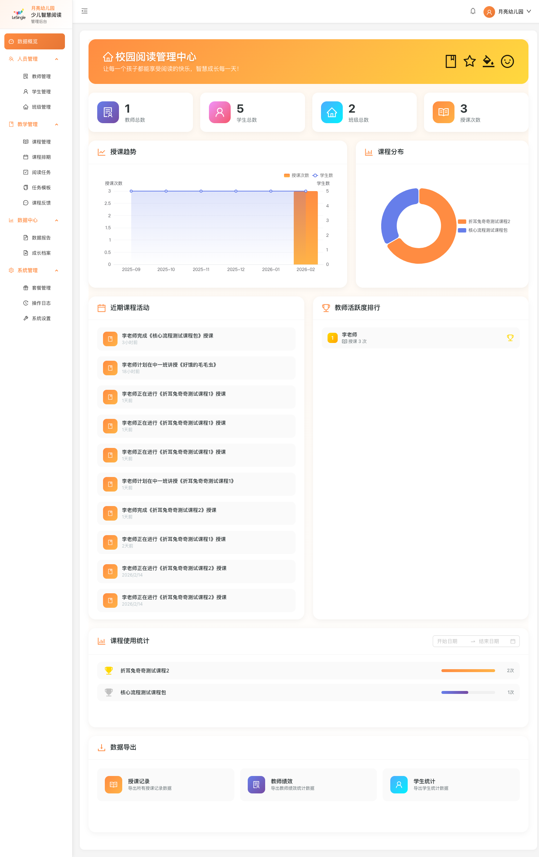Click the smiley face icon in banner
Image resolution: width=539 pixels, height=857 pixels.
coord(507,61)
